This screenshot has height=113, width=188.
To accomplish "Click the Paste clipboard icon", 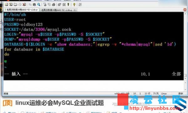I will [34, 5].
